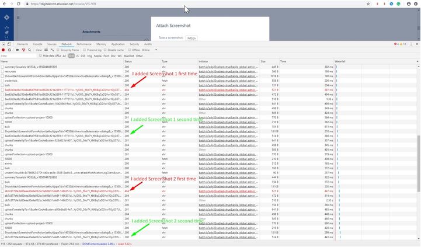Toggle the Hide data URLs checkbox
Image resolution: width=421 pixels, height=247 pixels.
tap(40, 56)
